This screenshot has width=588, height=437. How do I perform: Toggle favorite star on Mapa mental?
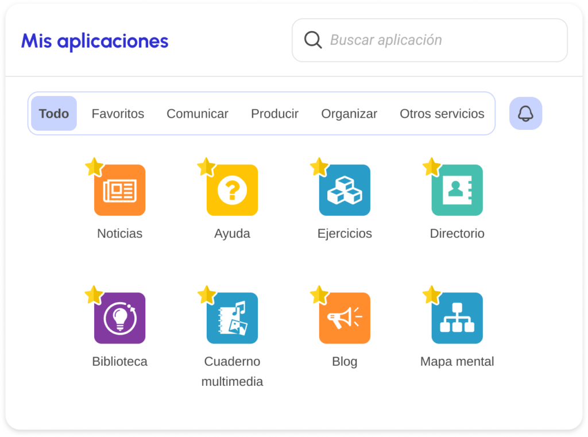click(432, 295)
